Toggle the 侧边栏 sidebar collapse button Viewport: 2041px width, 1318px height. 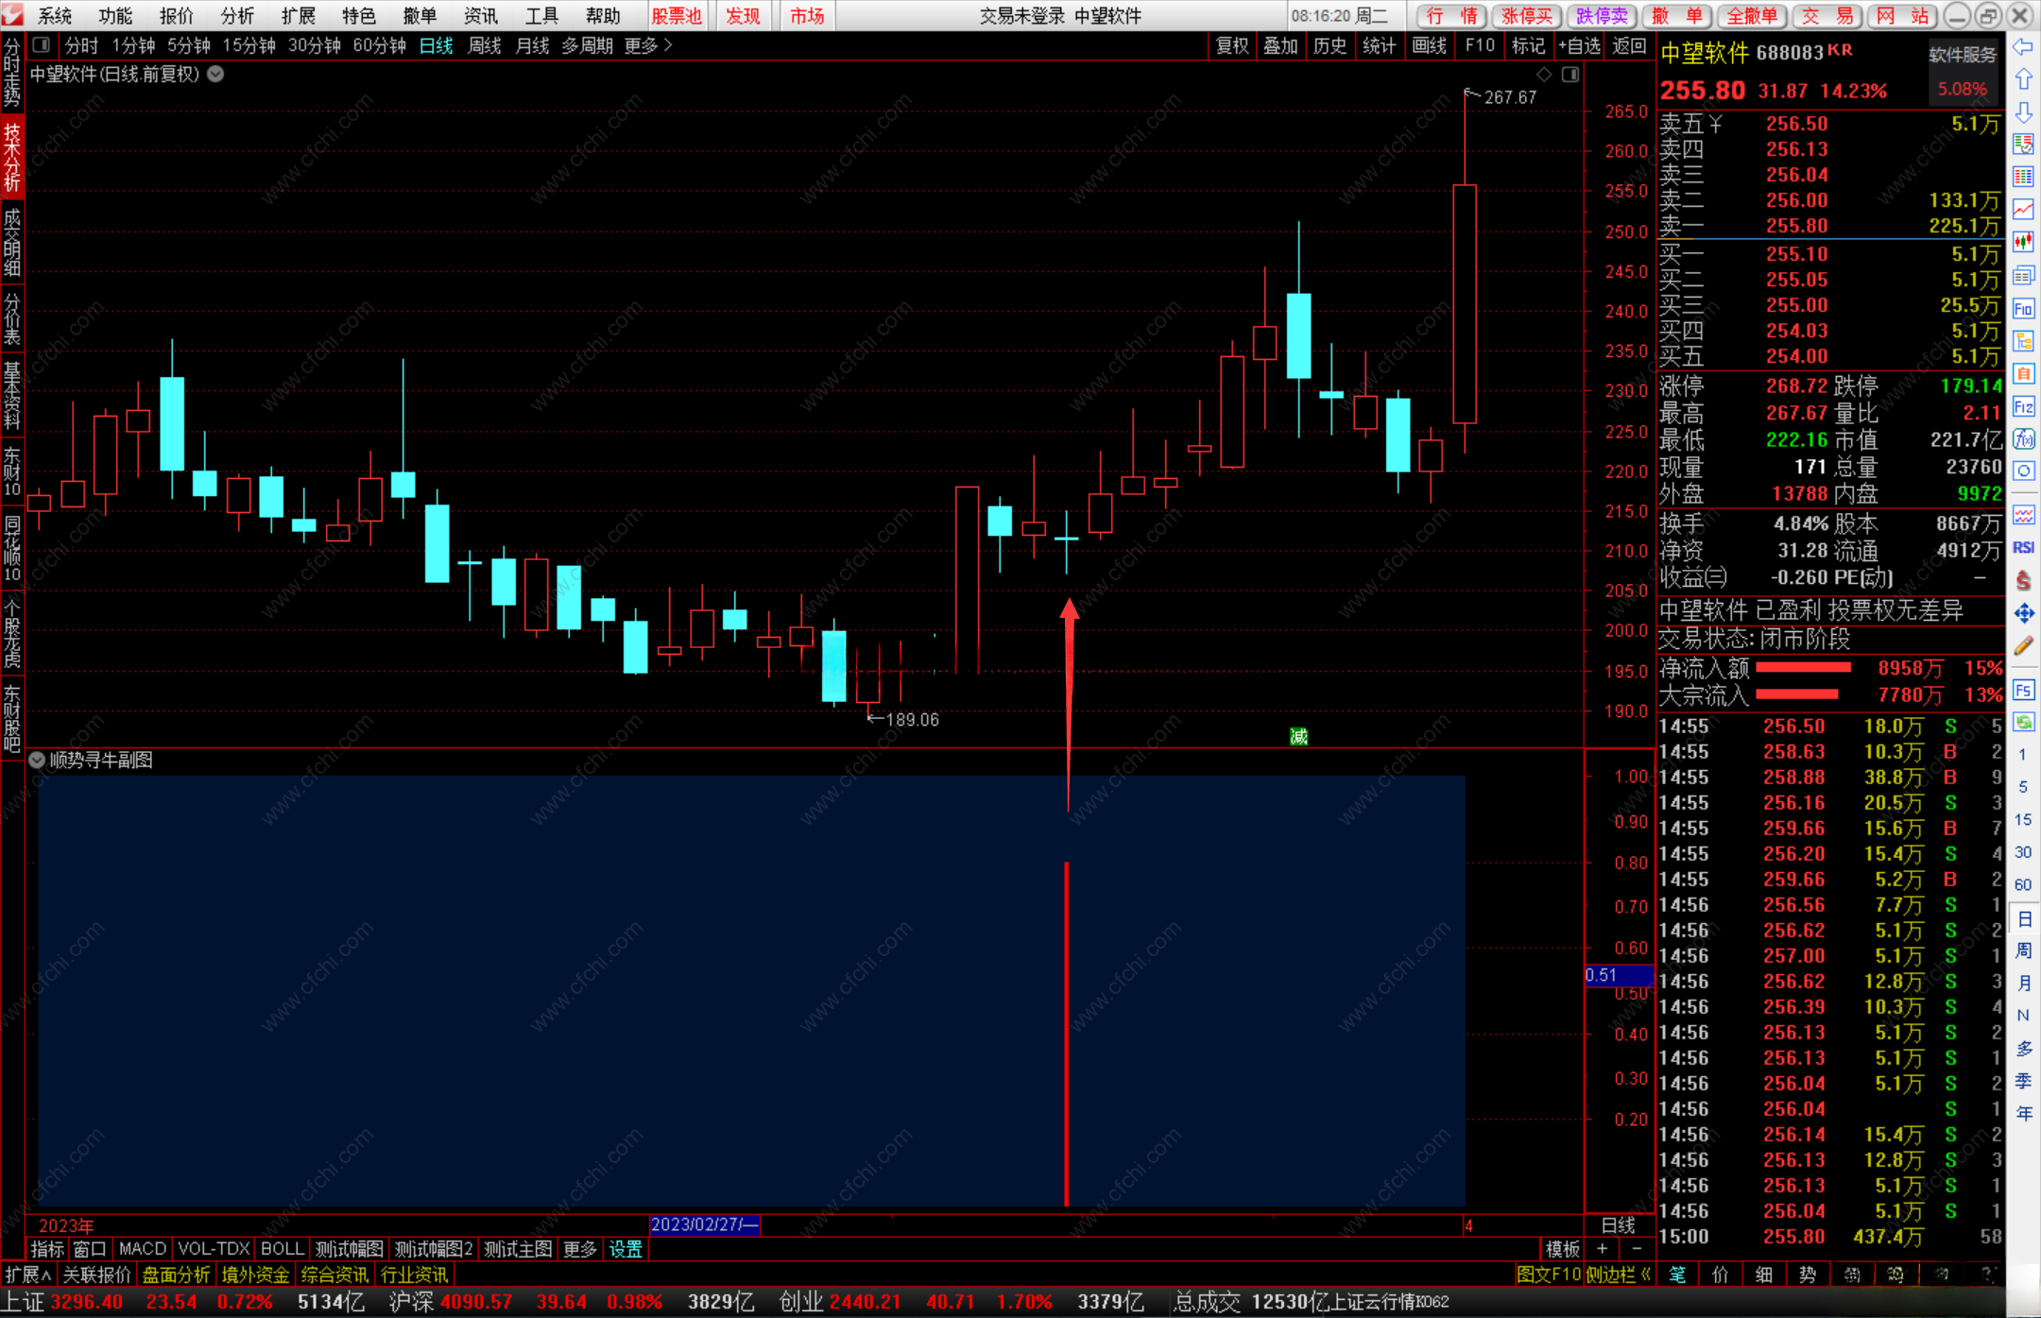click(x=1619, y=1275)
